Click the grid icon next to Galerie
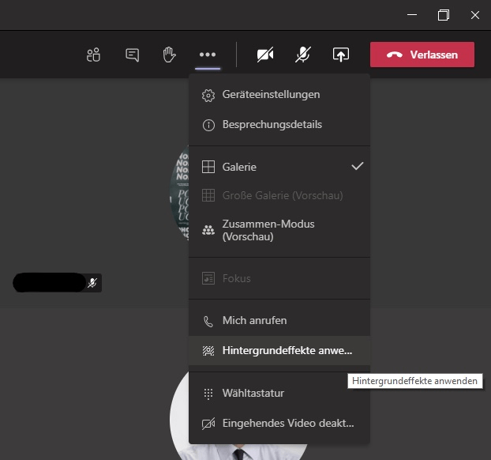Image resolution: width=491 pixels, height=460 pixels. [x=208, y=167]
